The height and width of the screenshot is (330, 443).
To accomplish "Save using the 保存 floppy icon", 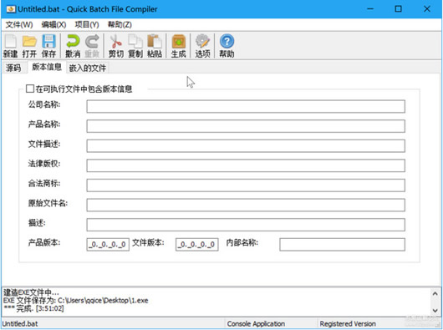I will tap(48, 46).
